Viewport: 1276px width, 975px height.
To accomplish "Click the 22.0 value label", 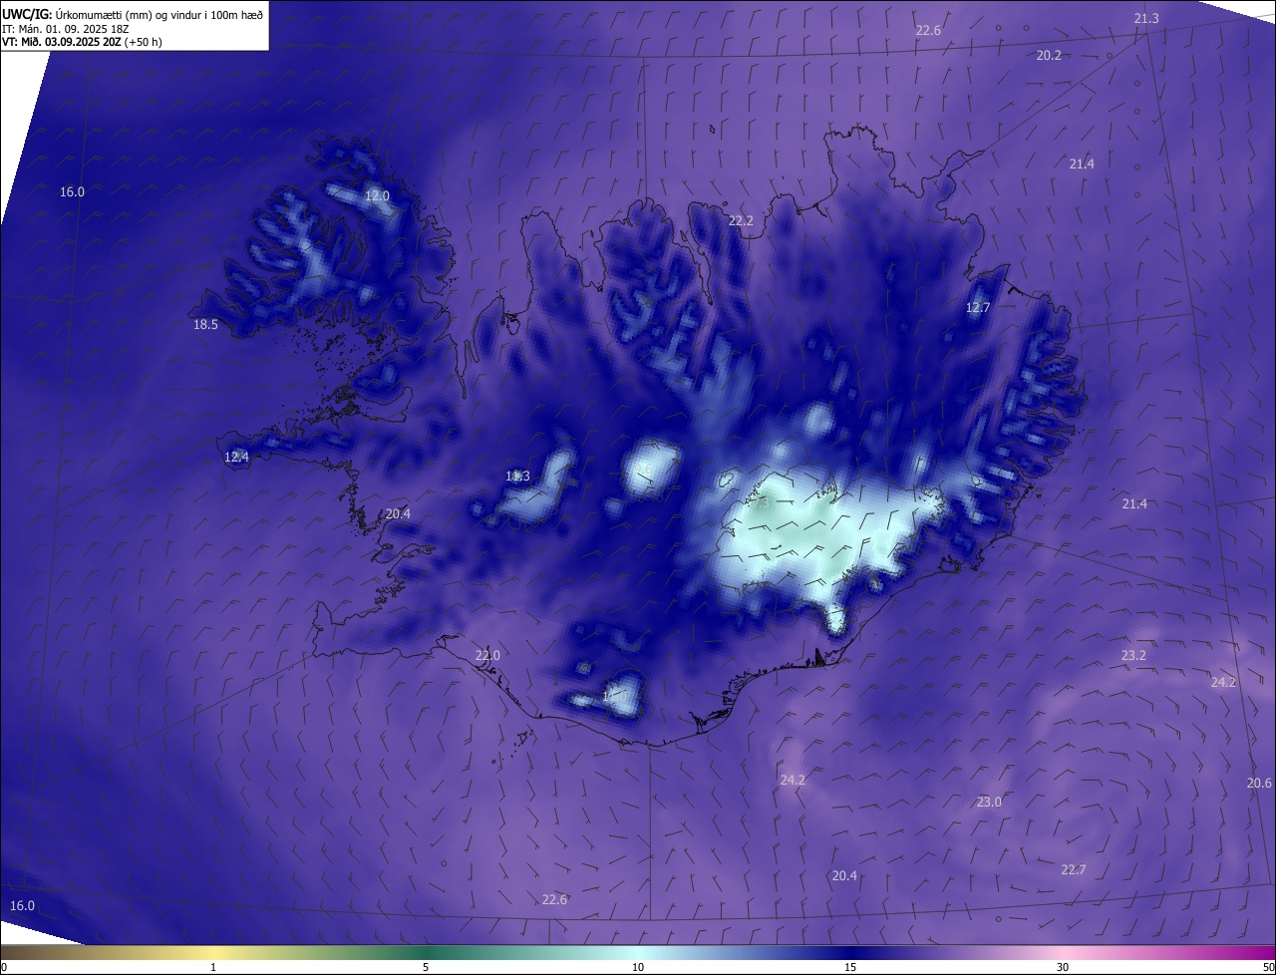I will coord(487,655).
